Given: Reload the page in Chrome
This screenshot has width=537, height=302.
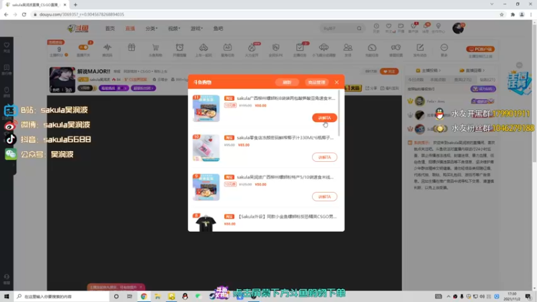Looking at the screenshot, I should (x=24, y=14).
